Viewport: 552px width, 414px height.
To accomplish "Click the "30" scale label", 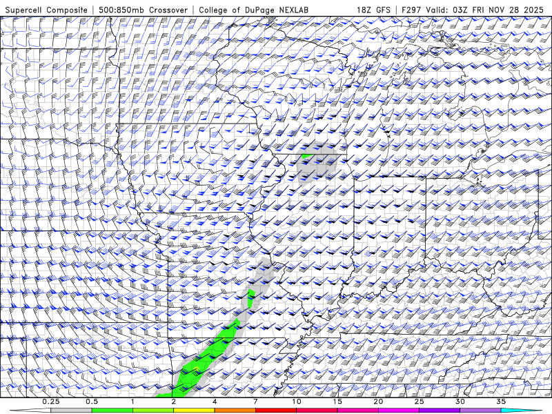I will 460,402.
